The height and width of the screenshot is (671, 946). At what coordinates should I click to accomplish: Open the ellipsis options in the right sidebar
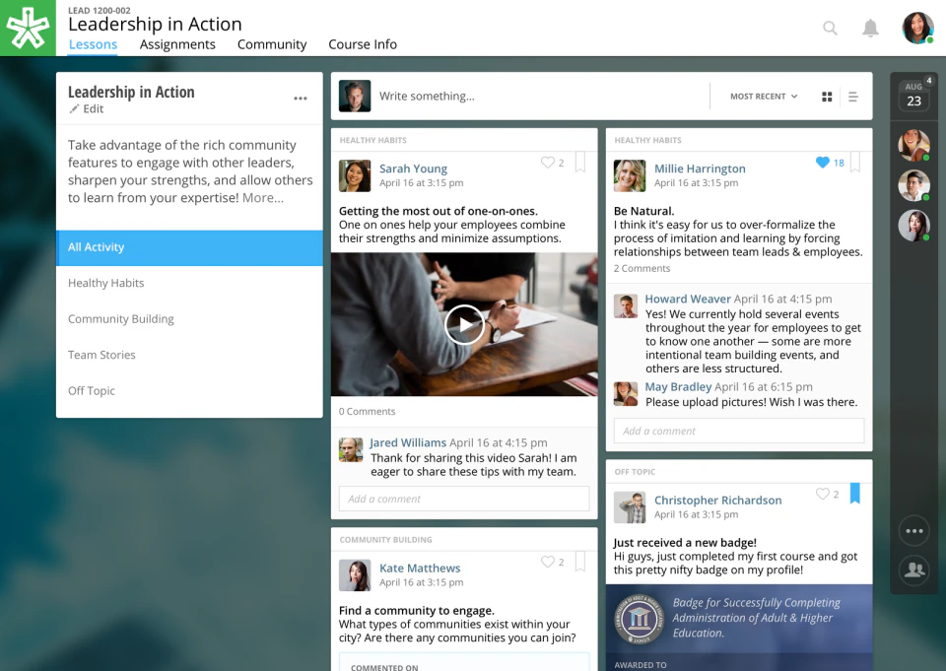pyautogui.click(x=913, y=530)
